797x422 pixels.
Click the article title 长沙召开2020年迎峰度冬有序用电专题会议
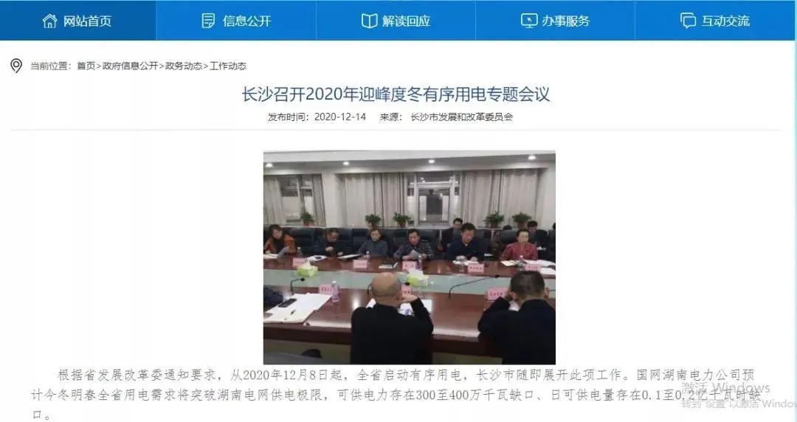[396, 94]
